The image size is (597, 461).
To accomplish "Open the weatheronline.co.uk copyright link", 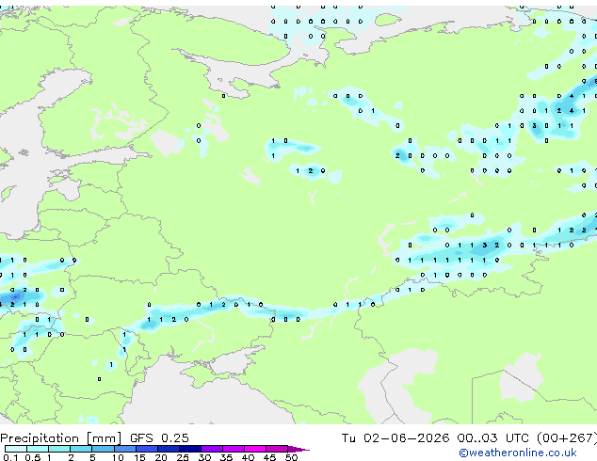I will 517,453.
